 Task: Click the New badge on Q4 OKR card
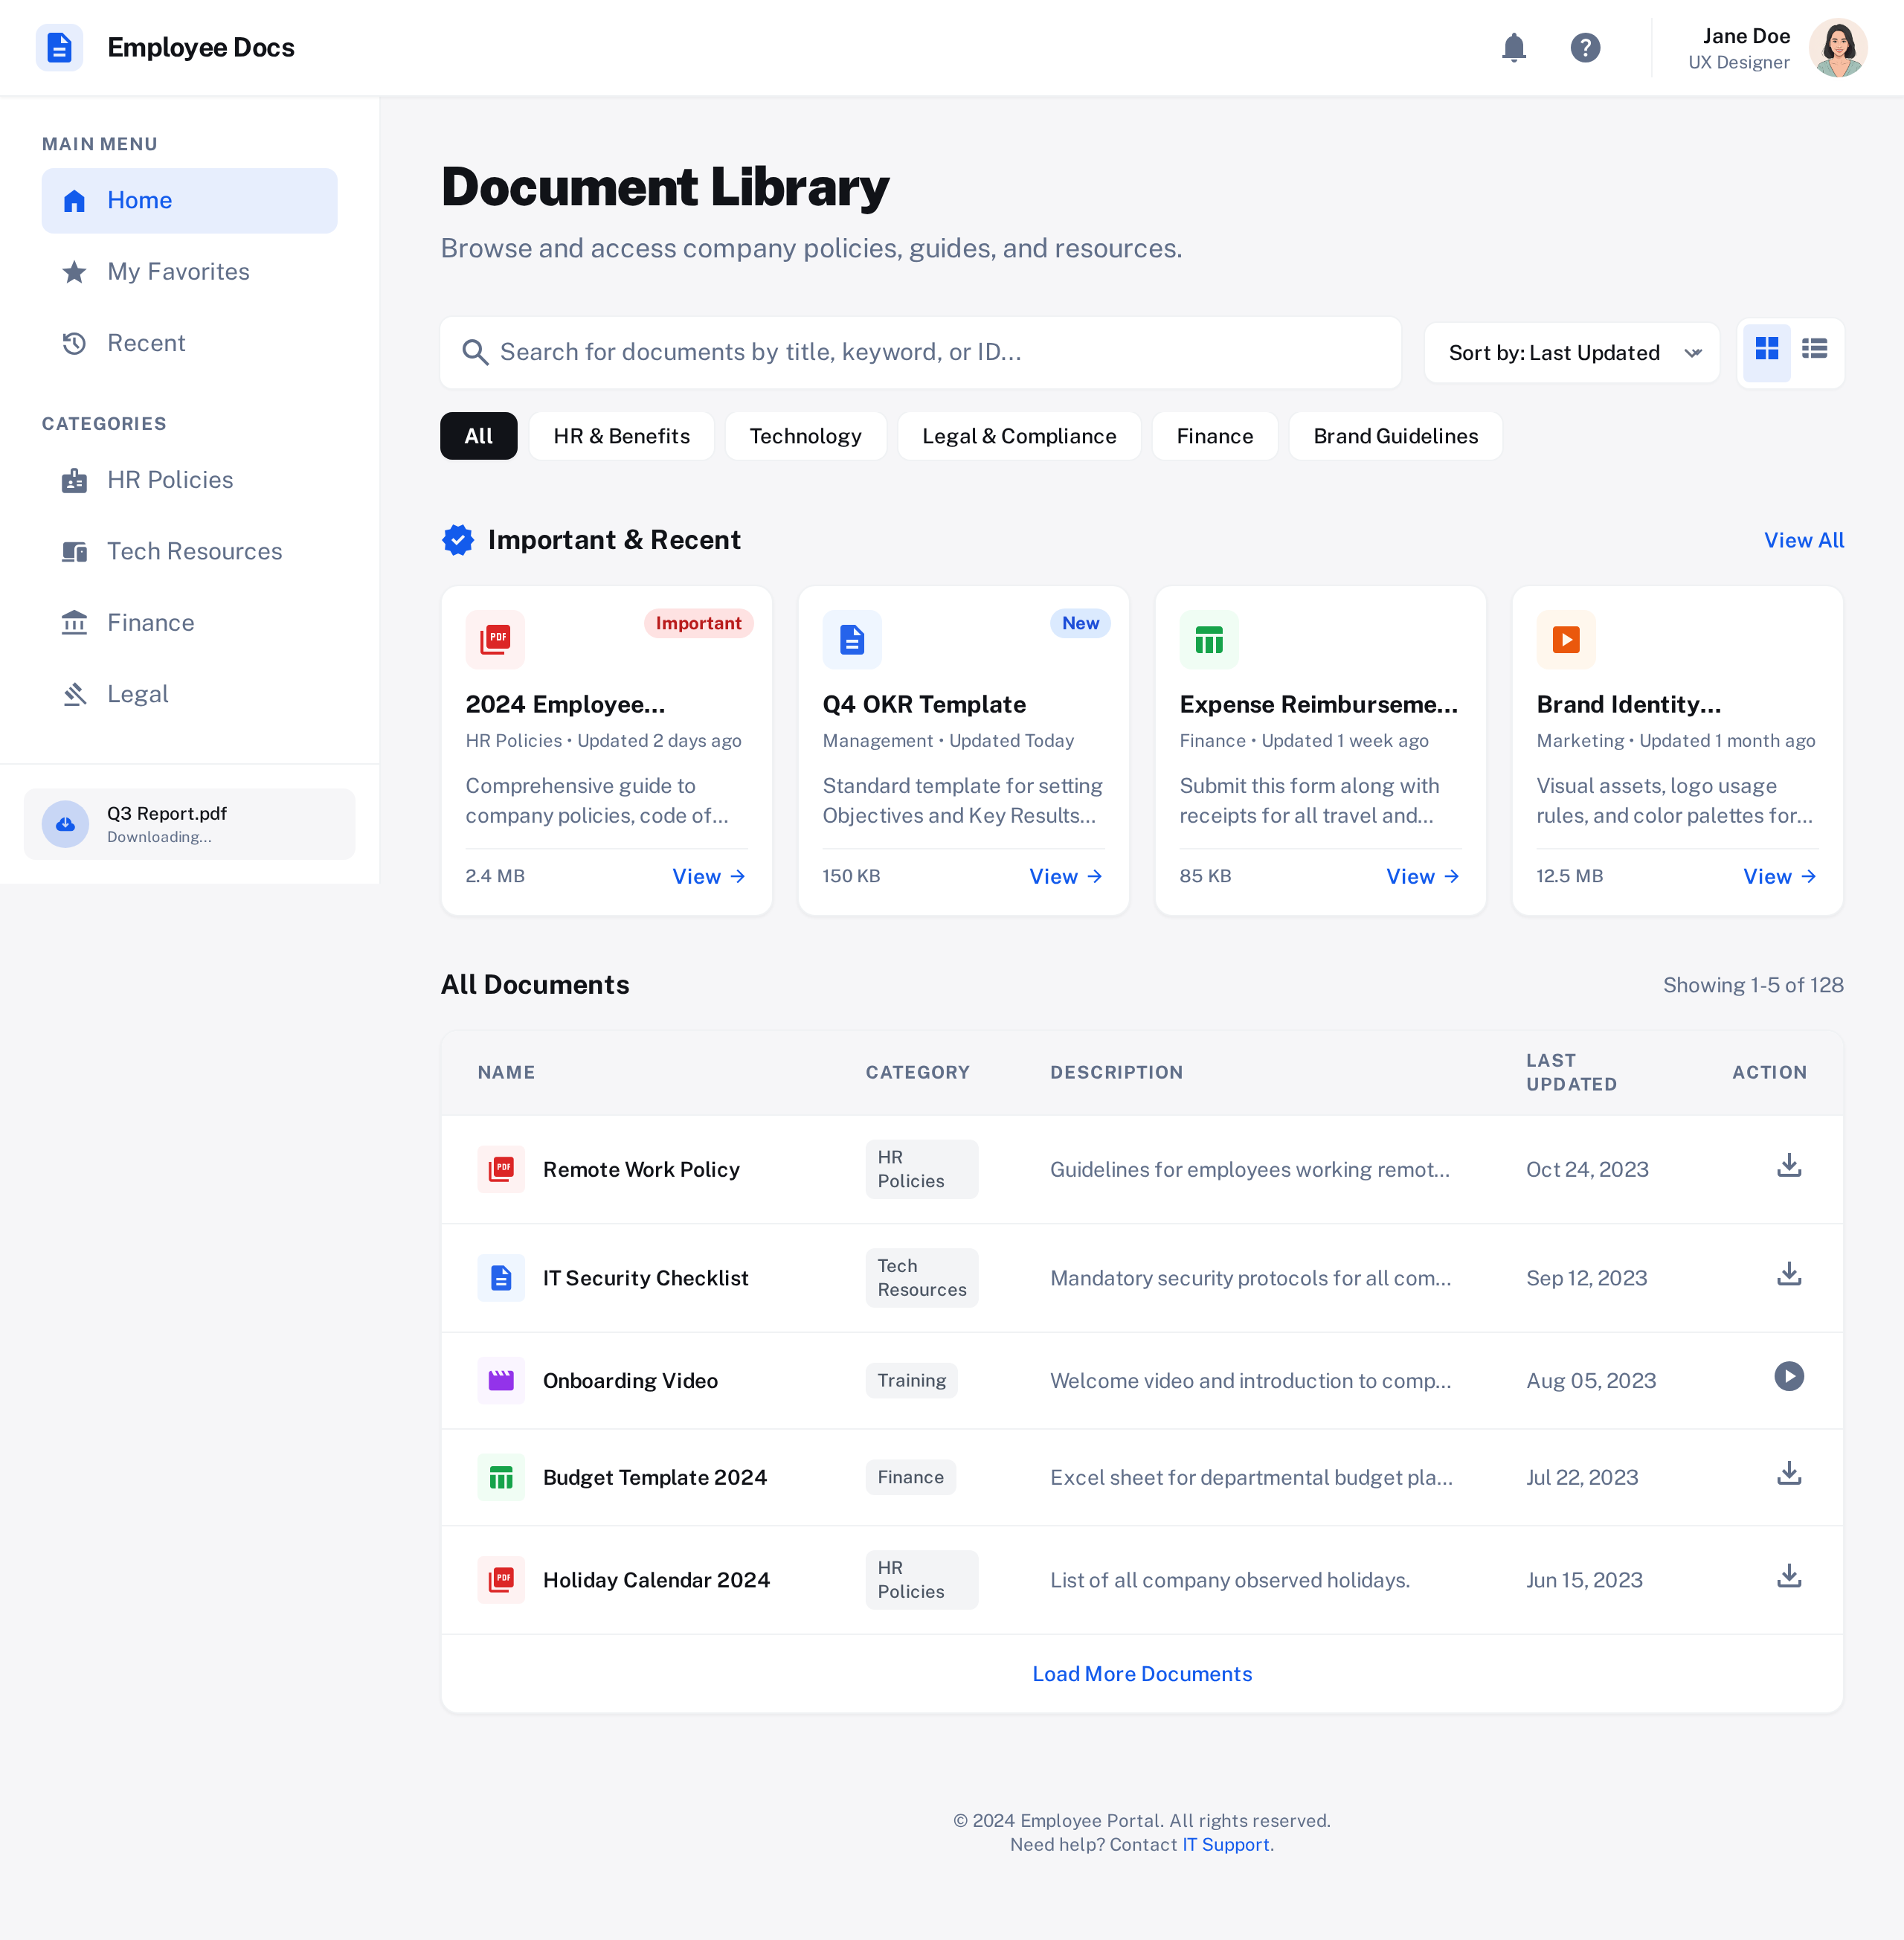click(1080, 623)
